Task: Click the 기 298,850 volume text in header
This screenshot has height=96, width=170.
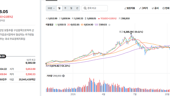Action: (124, 18)
